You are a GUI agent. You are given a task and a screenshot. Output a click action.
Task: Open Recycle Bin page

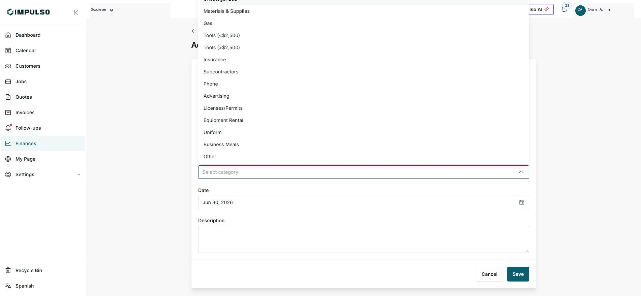click(x=43, y=270)
